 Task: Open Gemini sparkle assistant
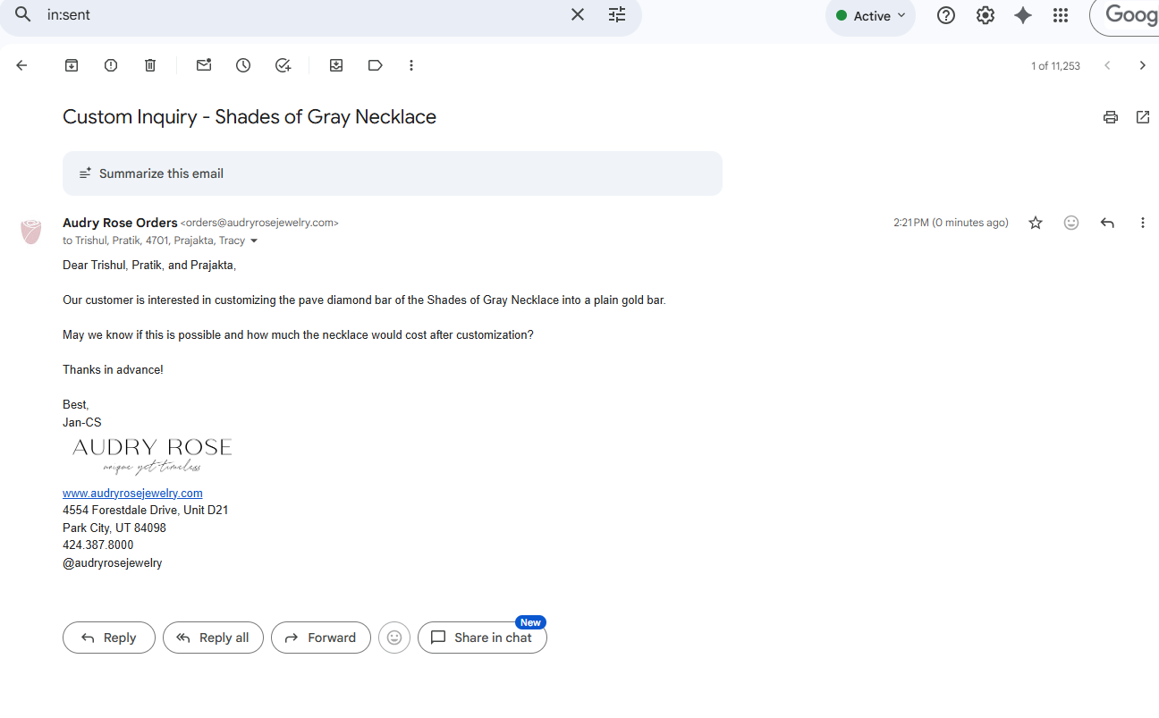(1023, 15)
